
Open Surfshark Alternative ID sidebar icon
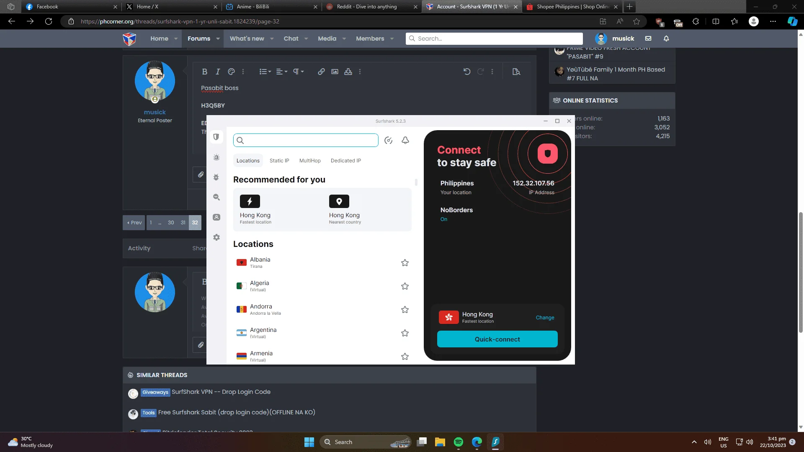pos(216,217)
